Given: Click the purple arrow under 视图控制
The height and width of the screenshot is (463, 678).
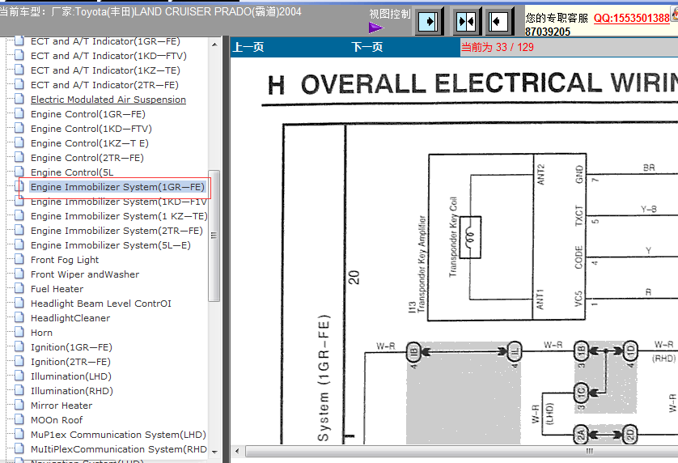Looking at the screenshot, I should 375,28.
